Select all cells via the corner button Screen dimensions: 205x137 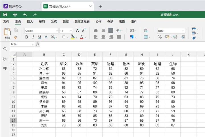[x=13, y=54]
